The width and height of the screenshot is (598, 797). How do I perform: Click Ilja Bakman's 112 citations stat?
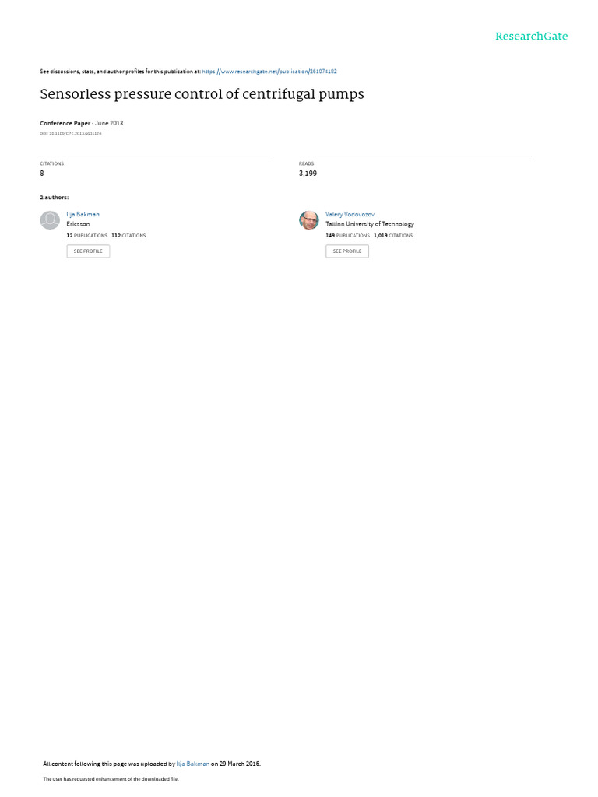[128, 236]
